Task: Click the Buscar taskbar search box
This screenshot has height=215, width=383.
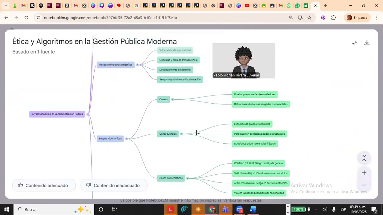Action: (x=54, y=210)
